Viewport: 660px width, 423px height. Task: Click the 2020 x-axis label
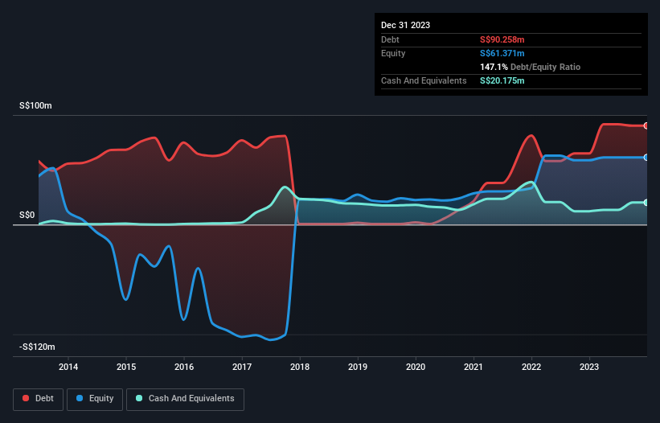tap(416, 367)
